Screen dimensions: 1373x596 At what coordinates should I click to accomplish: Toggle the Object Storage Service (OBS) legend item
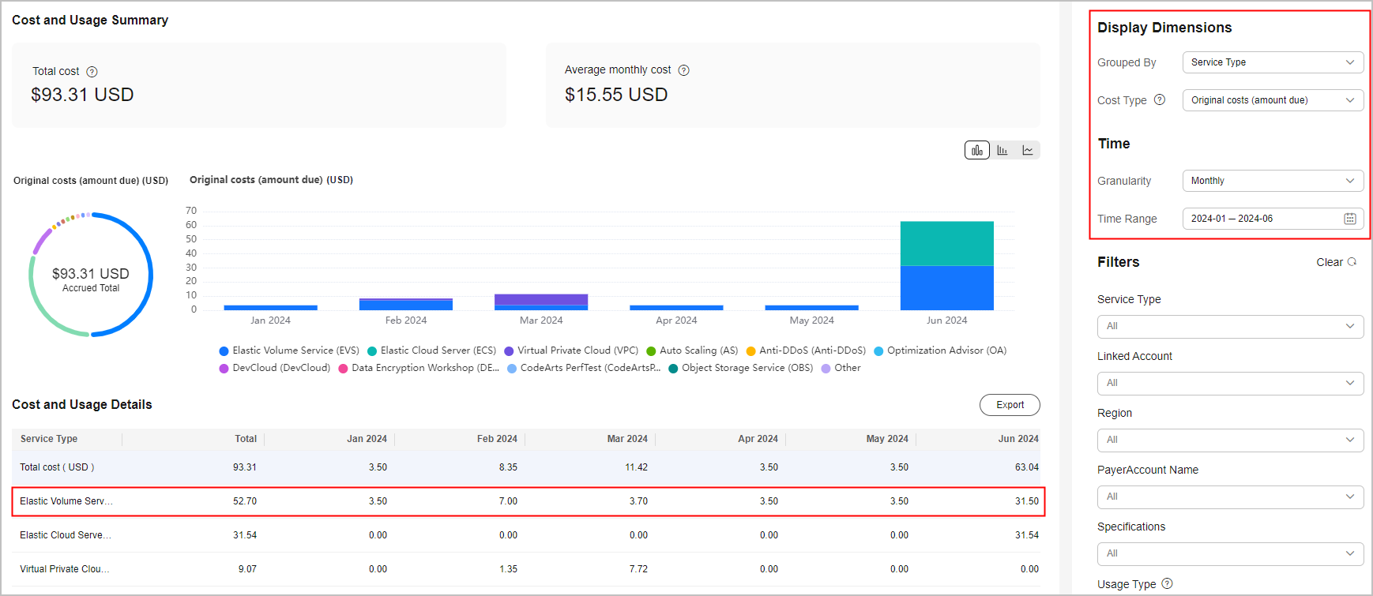(741, 368)
